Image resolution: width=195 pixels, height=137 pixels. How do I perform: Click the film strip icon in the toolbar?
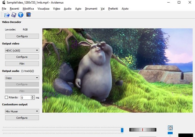click(x=28, y=15)
